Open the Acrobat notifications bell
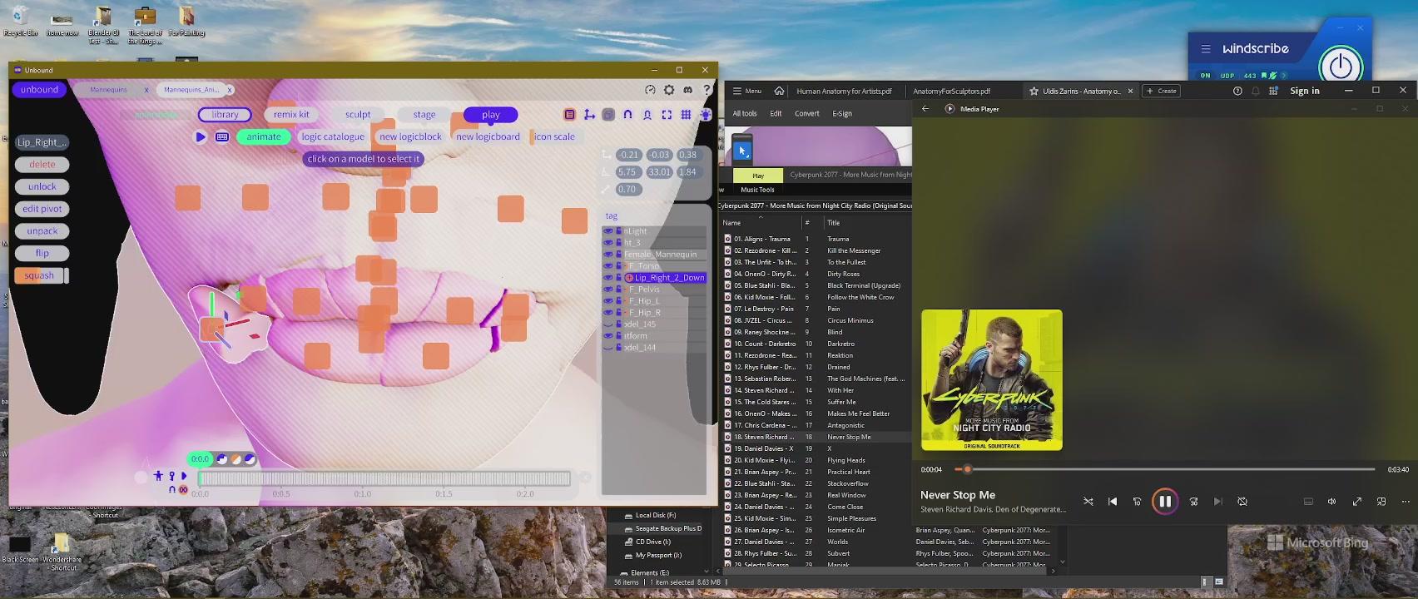The height and width of the screenshot is (599, 1418). [x=1256, y=91]
